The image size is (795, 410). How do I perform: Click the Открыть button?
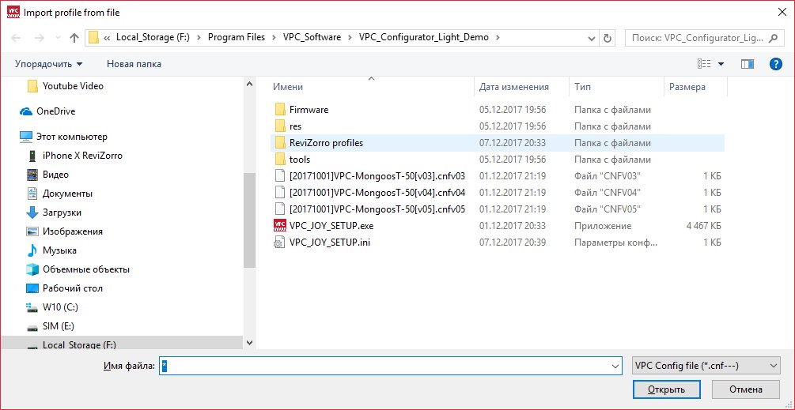coord(666,389)
